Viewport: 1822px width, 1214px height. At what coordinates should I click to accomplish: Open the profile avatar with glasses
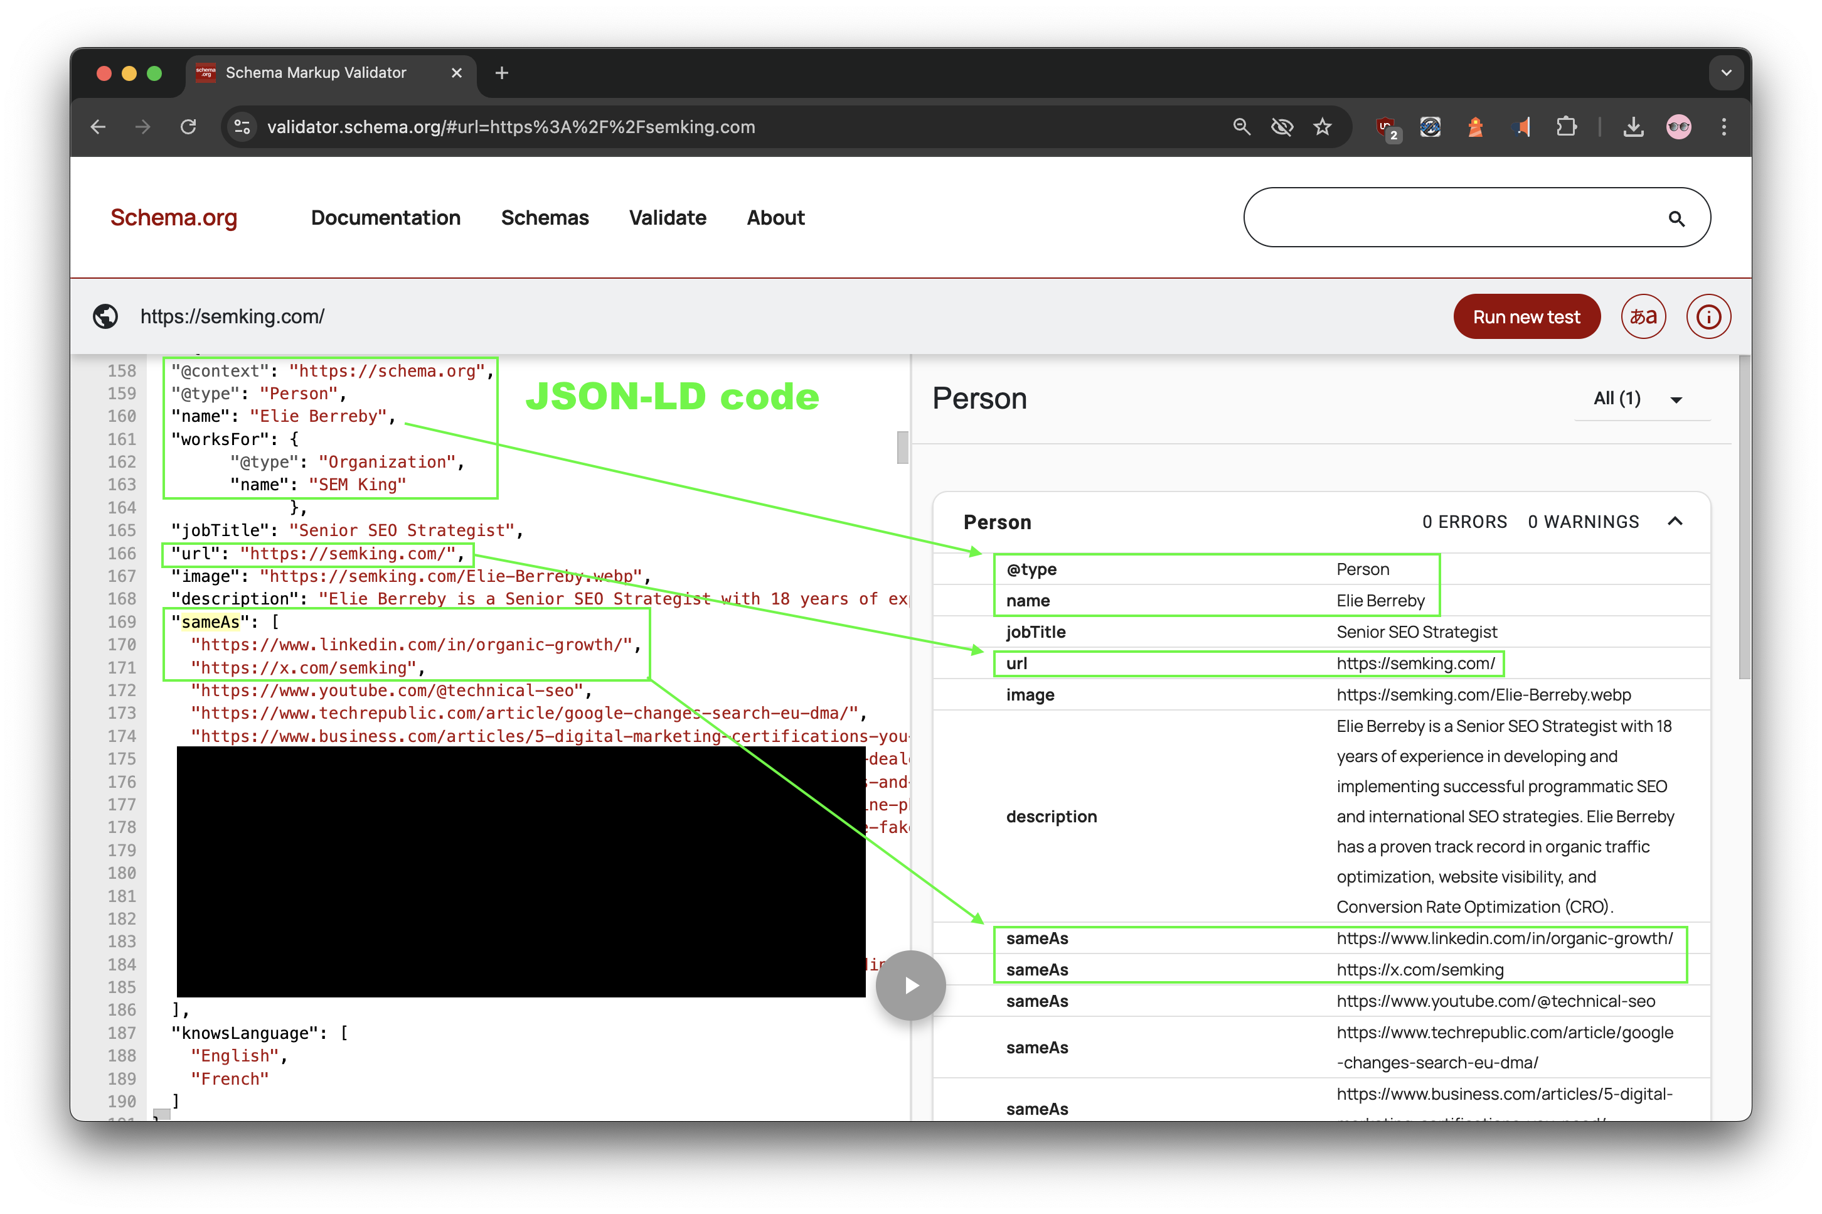[x=1678, y=127]
